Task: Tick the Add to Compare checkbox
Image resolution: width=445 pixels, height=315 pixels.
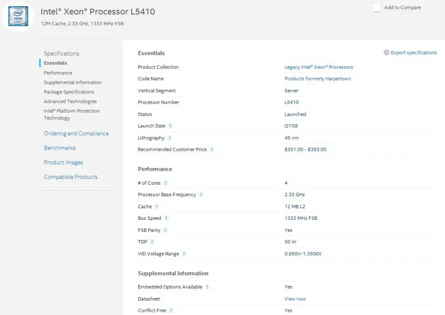Action: pos(377,8)
